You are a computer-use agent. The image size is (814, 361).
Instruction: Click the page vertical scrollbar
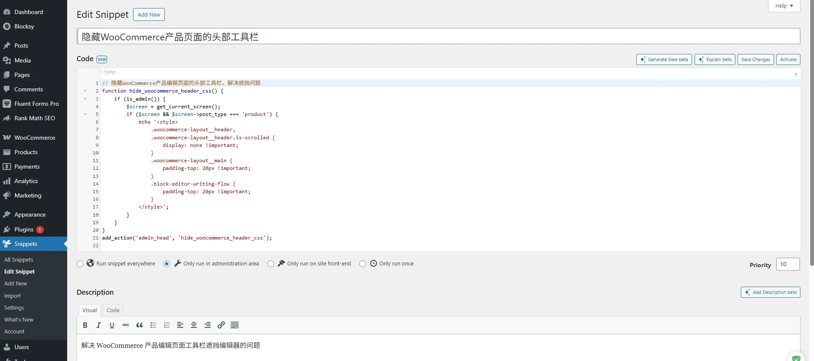point(811,127)
